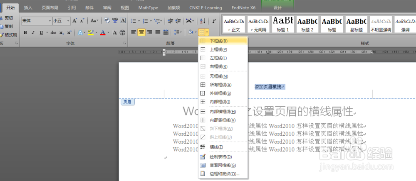Choose 下框线 bottom border
Viewport: 416px width, 181px height.
[223, 41]
